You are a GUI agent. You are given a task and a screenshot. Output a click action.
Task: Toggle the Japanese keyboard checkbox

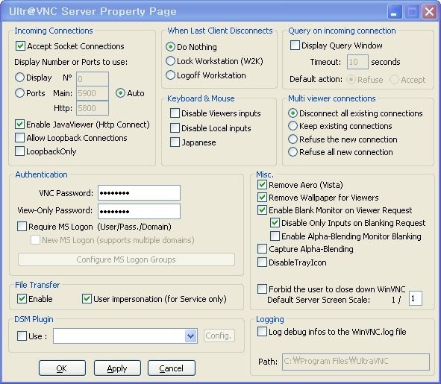tap(175, 142)
